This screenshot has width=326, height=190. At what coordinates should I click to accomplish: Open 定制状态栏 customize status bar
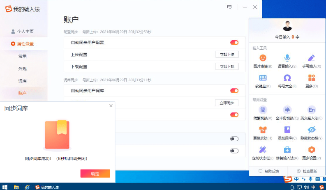click(263, 153)
